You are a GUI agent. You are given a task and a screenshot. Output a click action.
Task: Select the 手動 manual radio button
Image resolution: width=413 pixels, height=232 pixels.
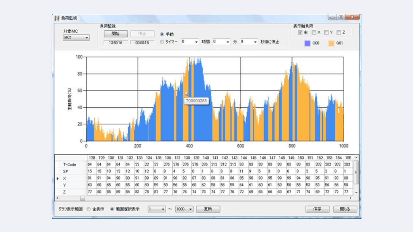[x=162, y=34]
